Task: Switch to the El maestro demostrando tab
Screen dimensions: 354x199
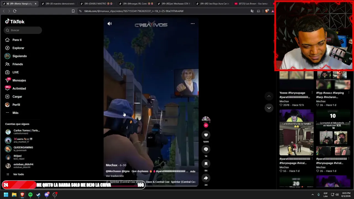Action: pyautogui.click(x=58, y=4)
